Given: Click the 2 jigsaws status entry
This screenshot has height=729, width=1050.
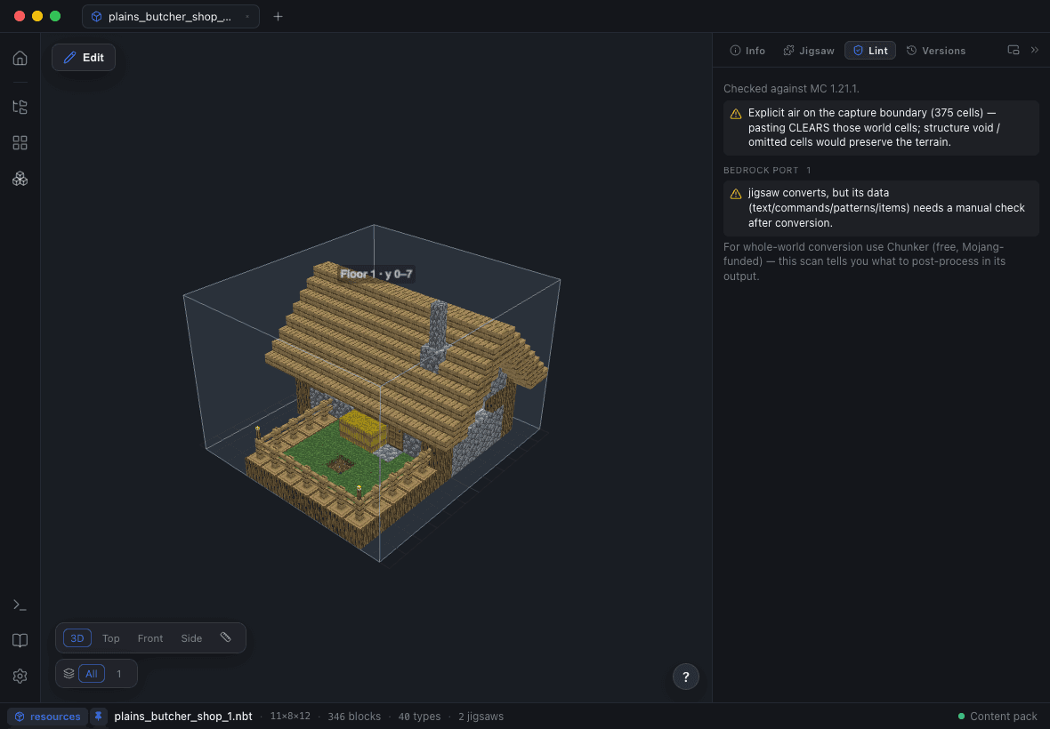Looking at the screenshot, I should 481,717.
